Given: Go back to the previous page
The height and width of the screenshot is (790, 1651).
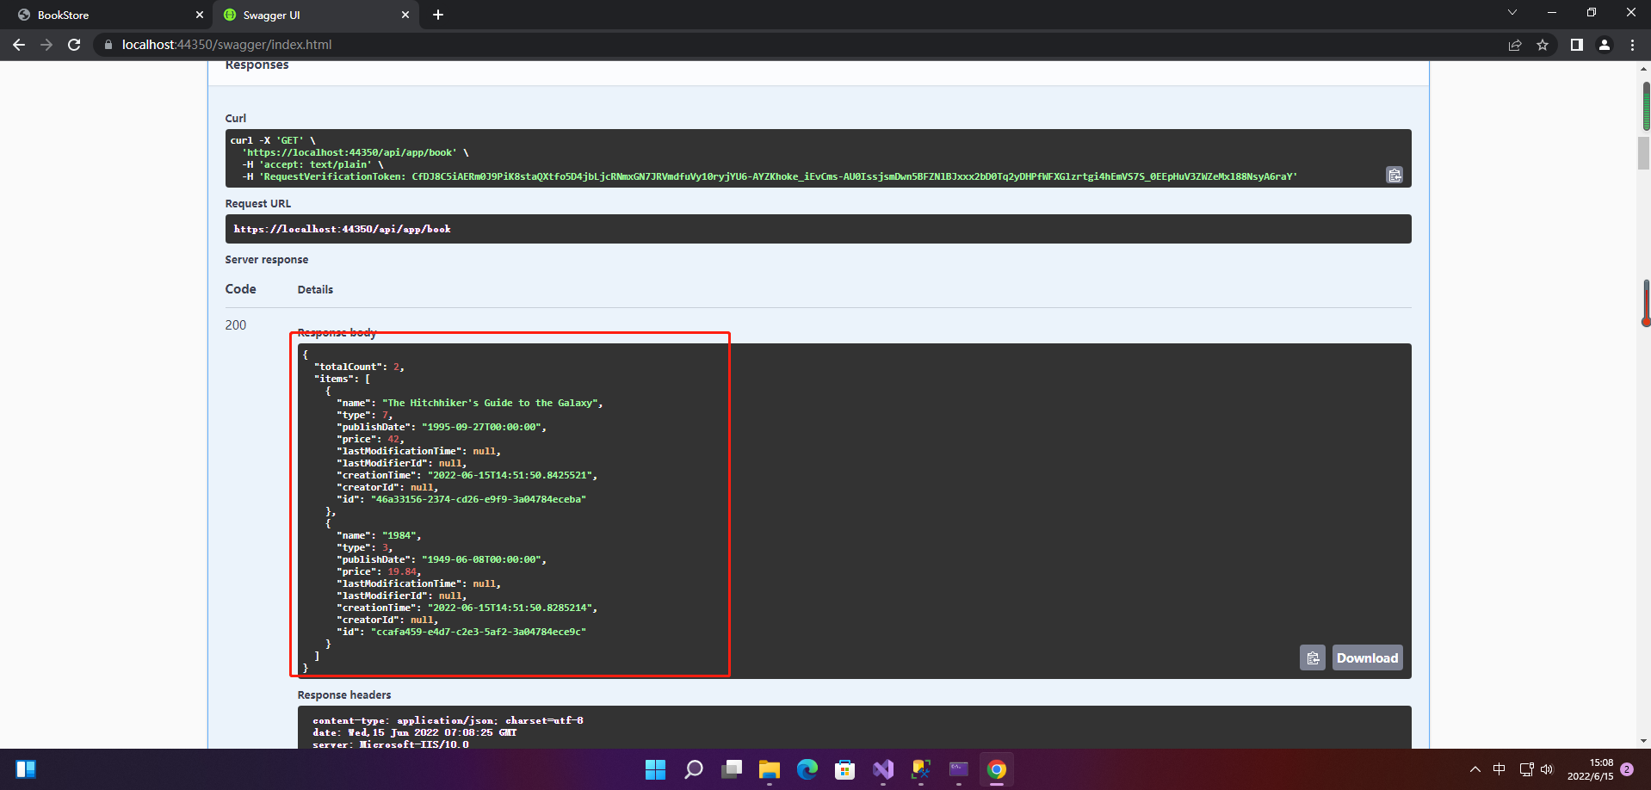Looking at the screenshot, I should [19, 45].
